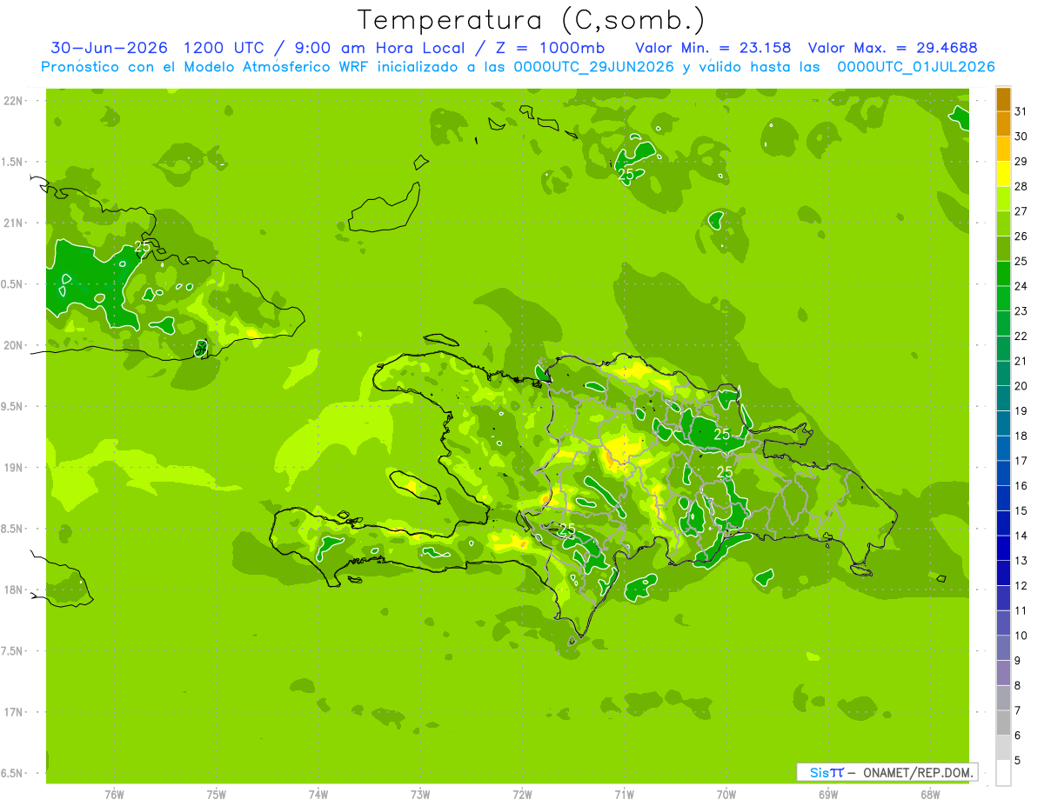Click the "8.5N" latitude label

(x=14, y=530)
